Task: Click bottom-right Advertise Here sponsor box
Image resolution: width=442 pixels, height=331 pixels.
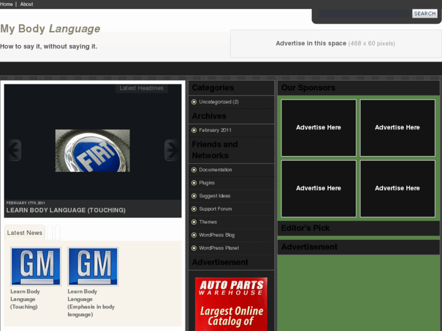Action: 398,188
